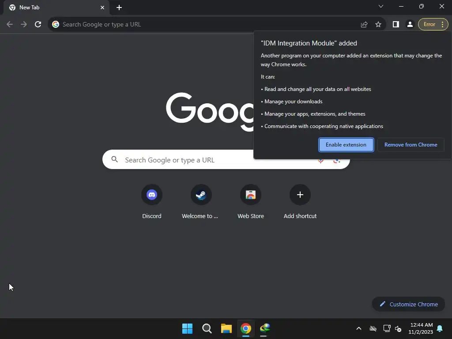Image resolution: width=452 pixels, height=339 pixels.
Task: Close the New Tab tab
Action: [x=102, y=8]
